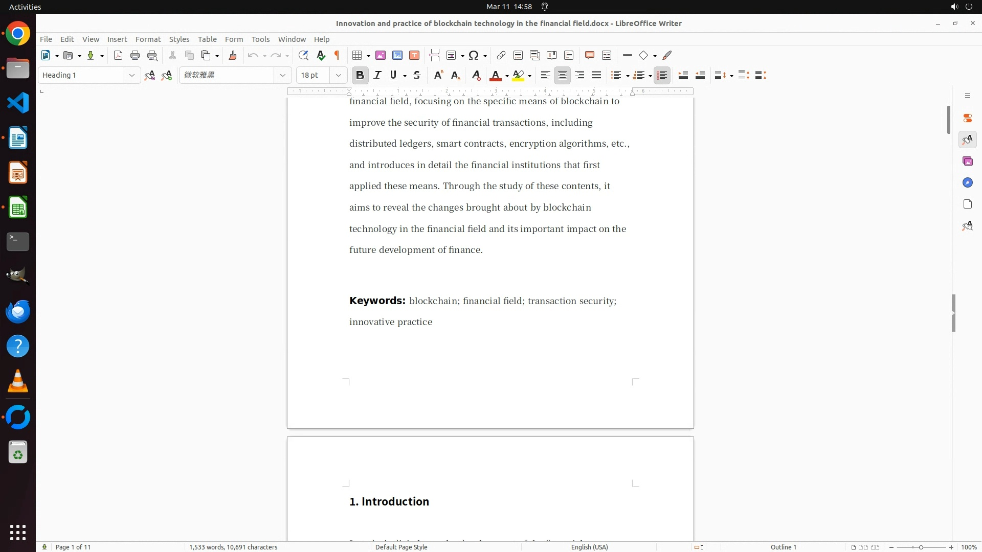Open the Navigator in the sidebar
982x552 pixels.
pos(967,183)
